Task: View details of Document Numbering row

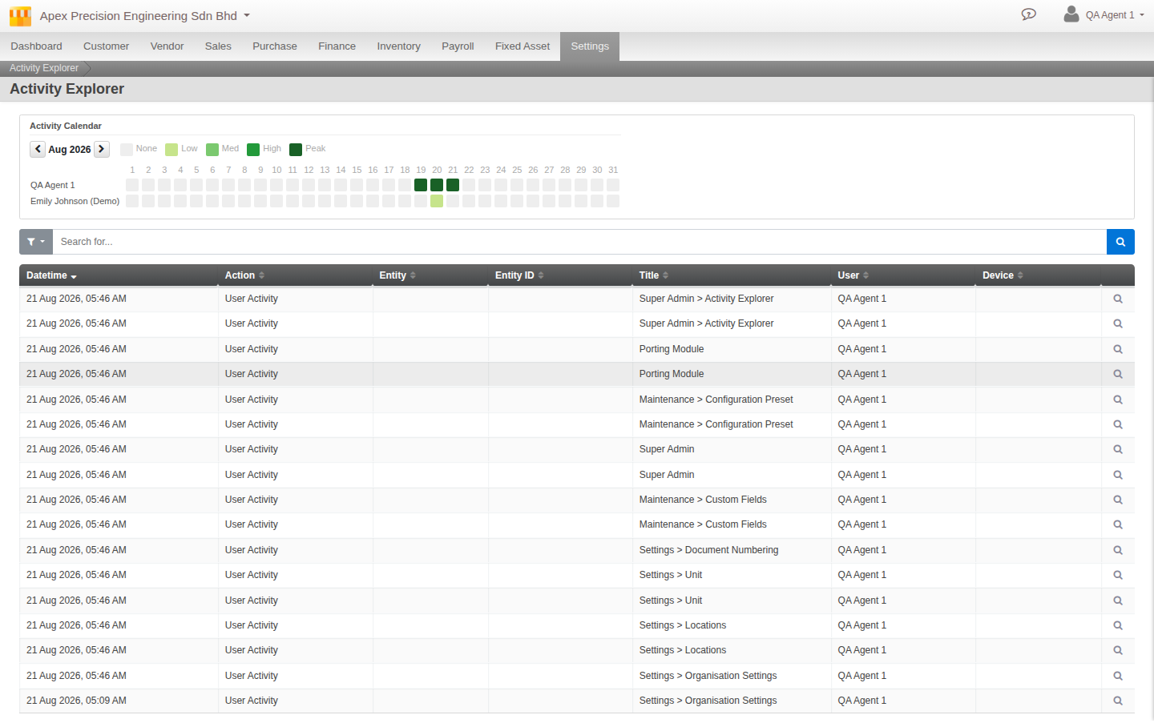Action: click(1118, 550)
